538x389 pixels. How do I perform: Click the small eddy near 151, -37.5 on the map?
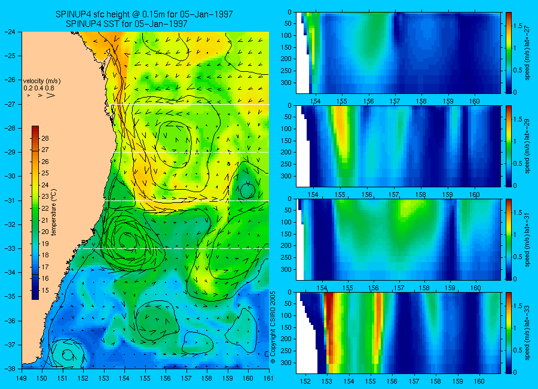pyautogui.click(x=67, y=355)
